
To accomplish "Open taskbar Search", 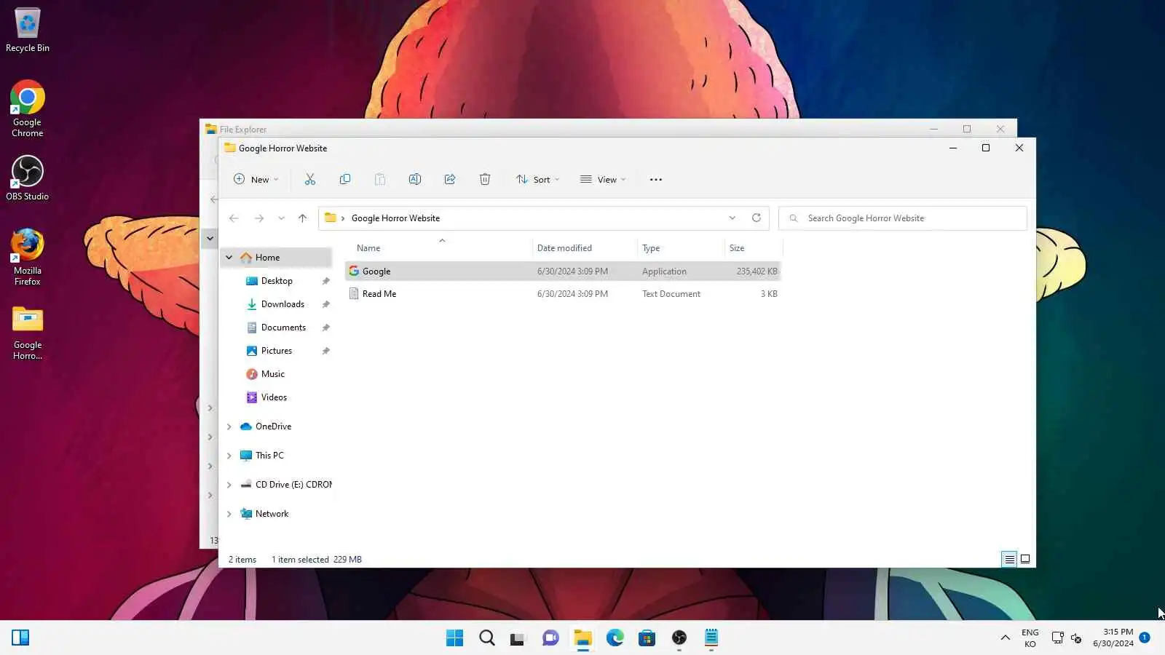I will tap(487, 638).
